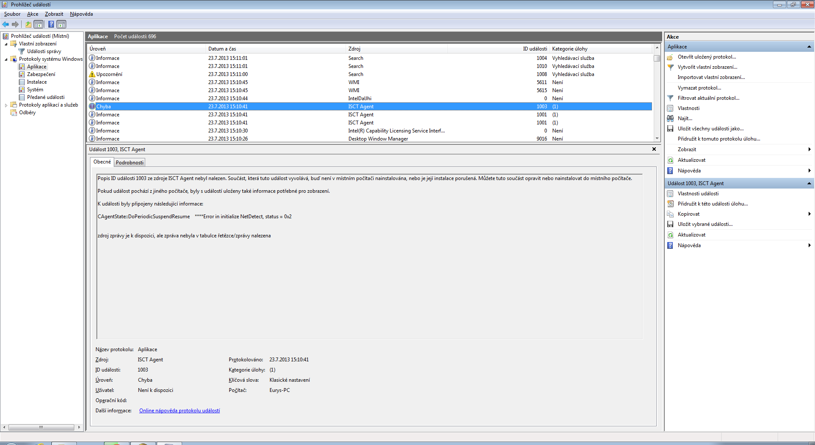This screenshot has height=445, width=815.
Task: Collapse the Protokoly systému Windows node
Action: coord(6,59)
